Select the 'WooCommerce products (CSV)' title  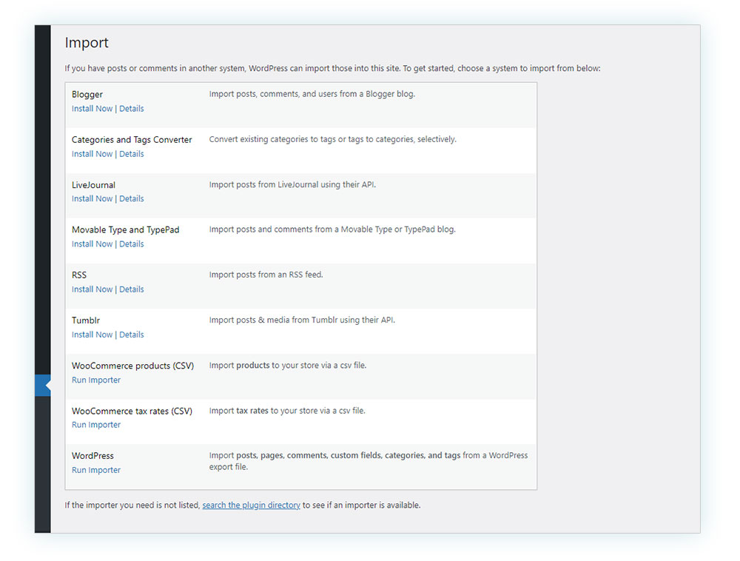(132, 366)
